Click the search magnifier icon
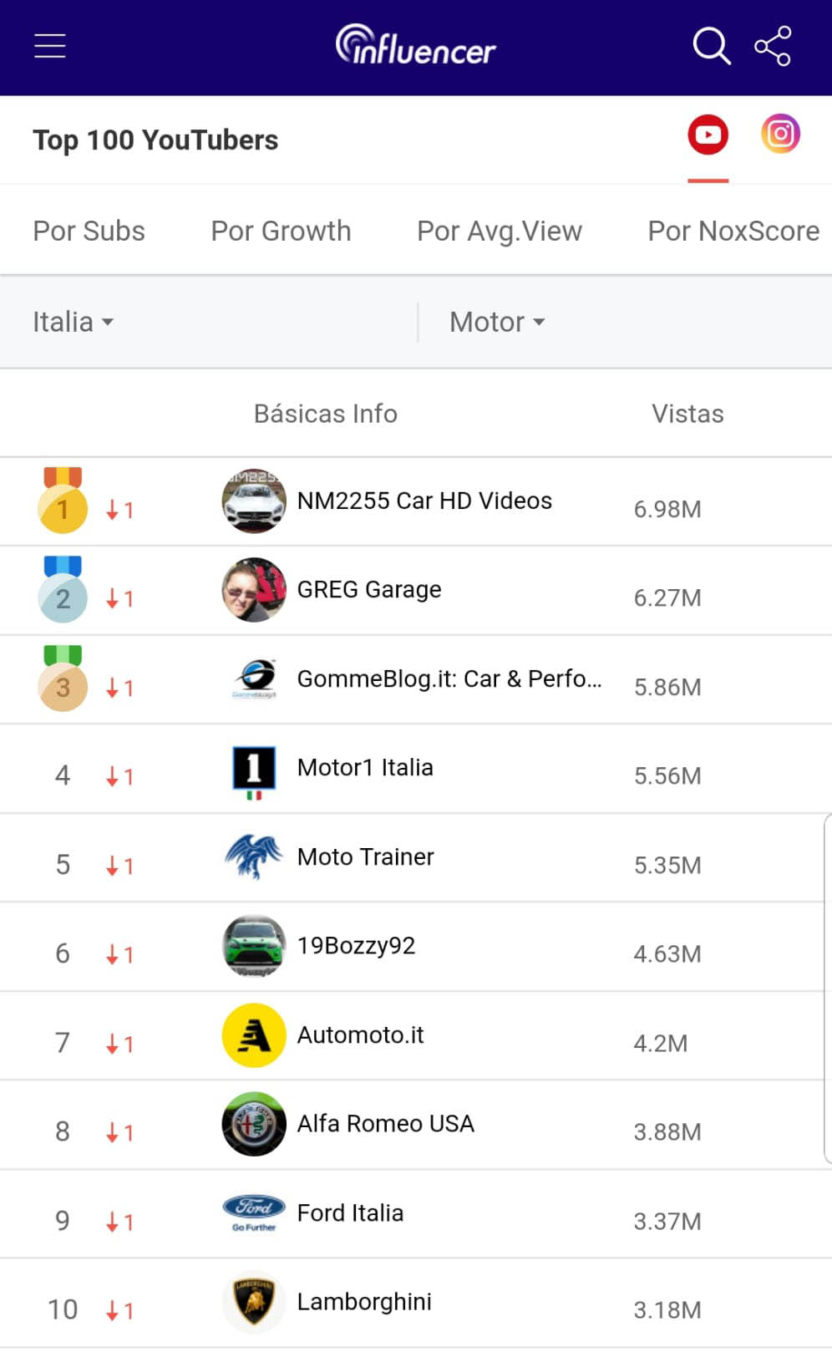 tap(711, 46)
